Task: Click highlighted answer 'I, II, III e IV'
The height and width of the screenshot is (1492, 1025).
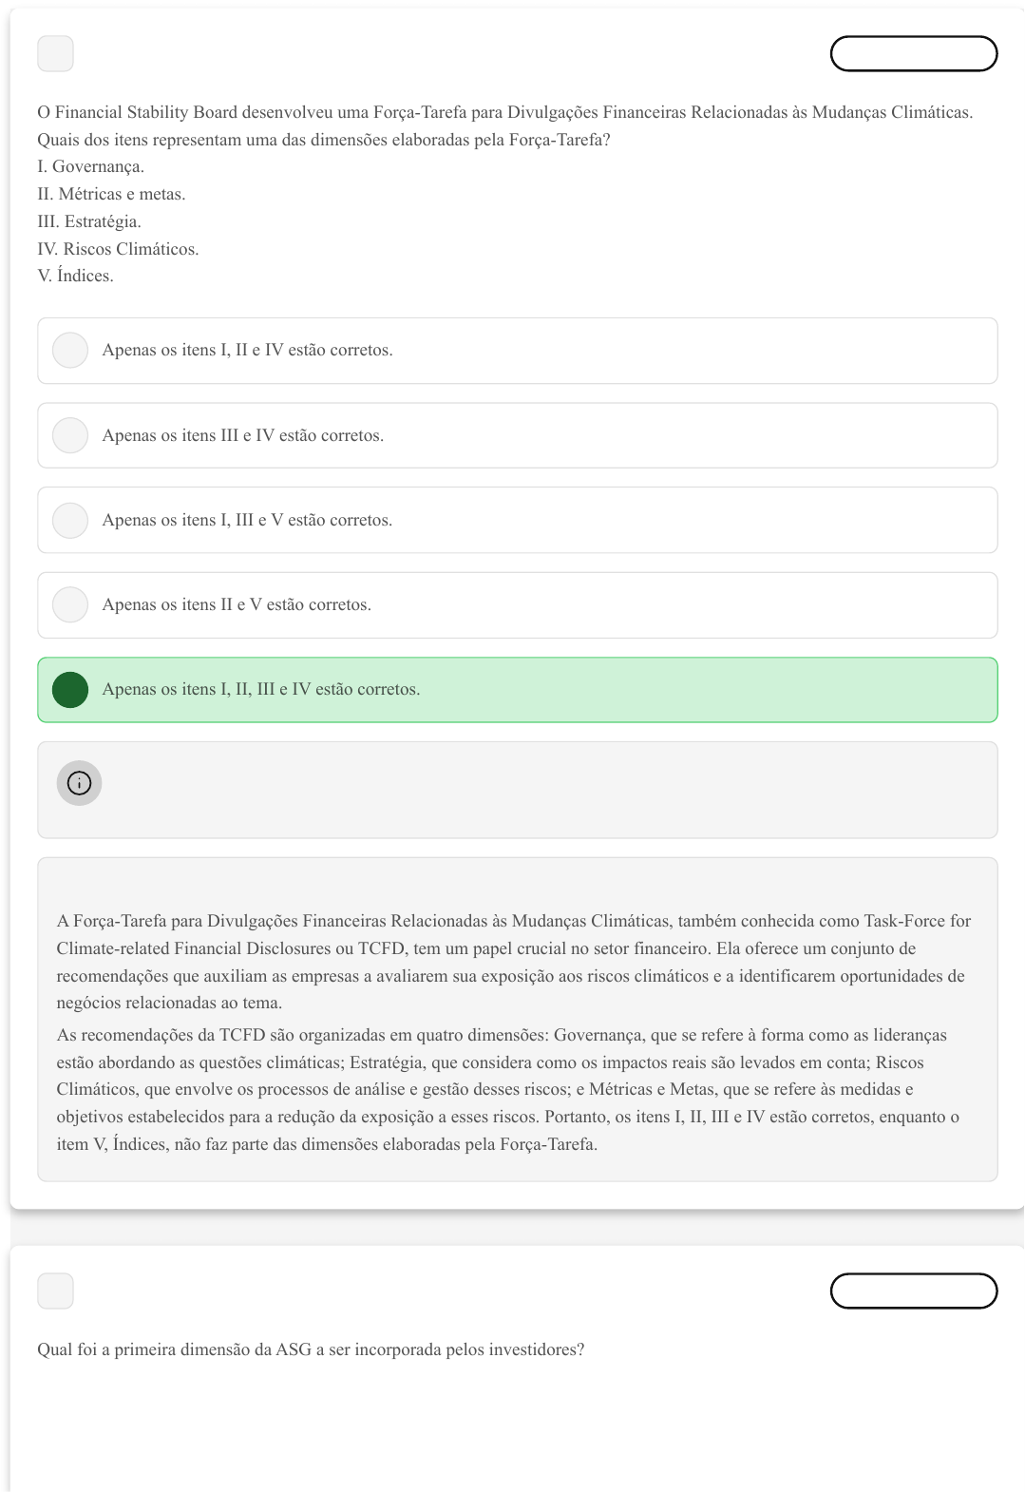Action: (518, 690)
